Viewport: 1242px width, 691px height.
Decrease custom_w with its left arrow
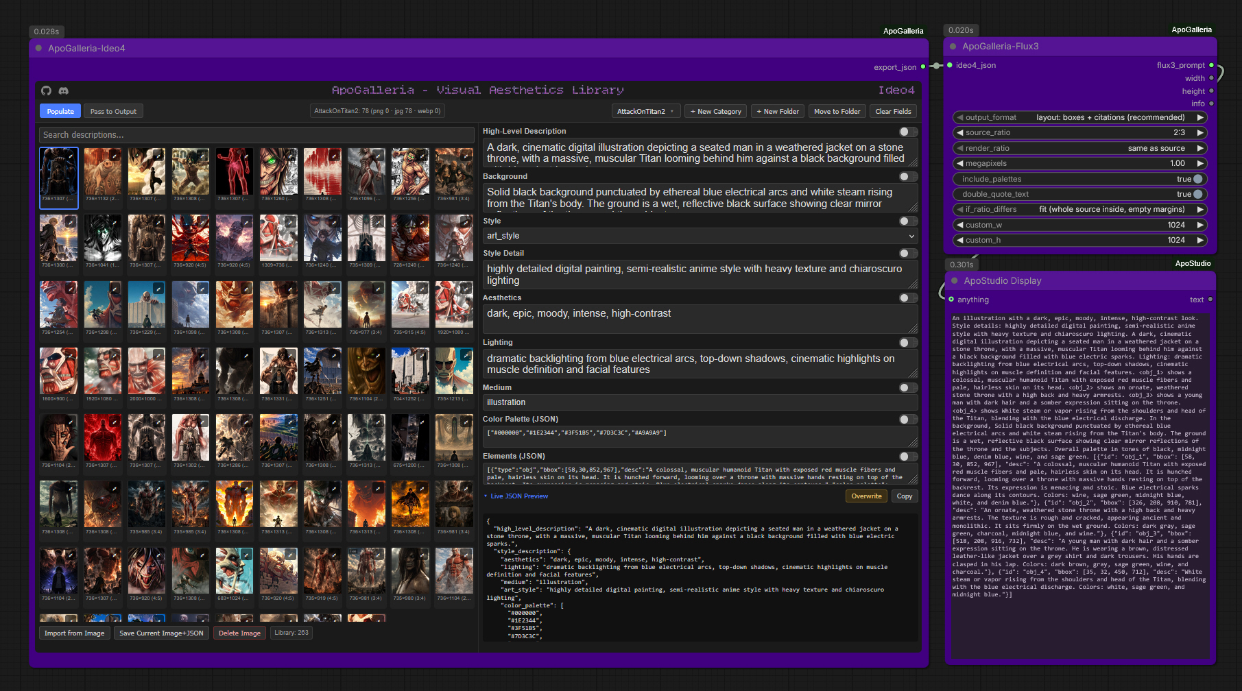(x=960, y=225)
